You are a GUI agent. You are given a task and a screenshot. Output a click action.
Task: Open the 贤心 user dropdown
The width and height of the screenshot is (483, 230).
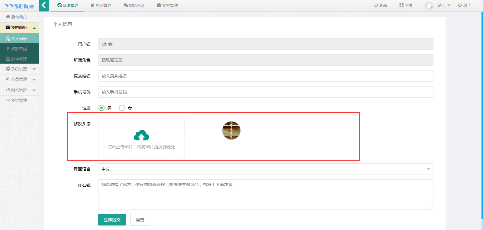(444, 5)
